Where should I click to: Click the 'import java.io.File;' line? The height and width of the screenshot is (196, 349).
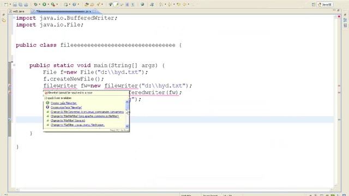(x=50, y=24)
